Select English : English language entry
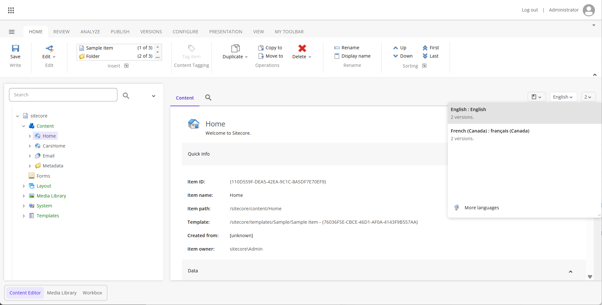Screen dimensions: 602x305 click(524, 113)
